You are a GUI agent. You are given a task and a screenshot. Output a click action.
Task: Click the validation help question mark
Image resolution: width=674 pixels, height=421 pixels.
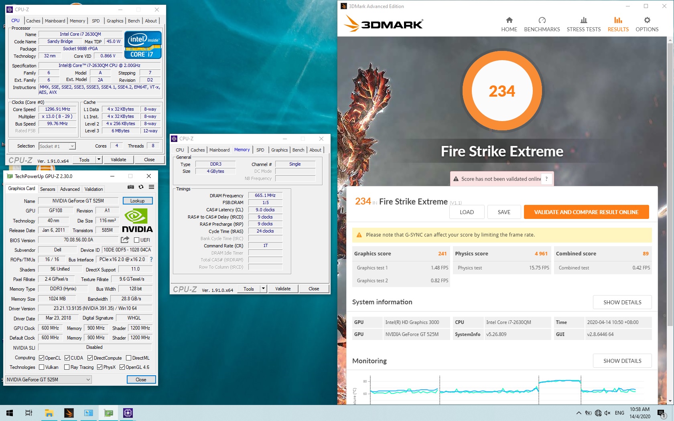(546, 179)
